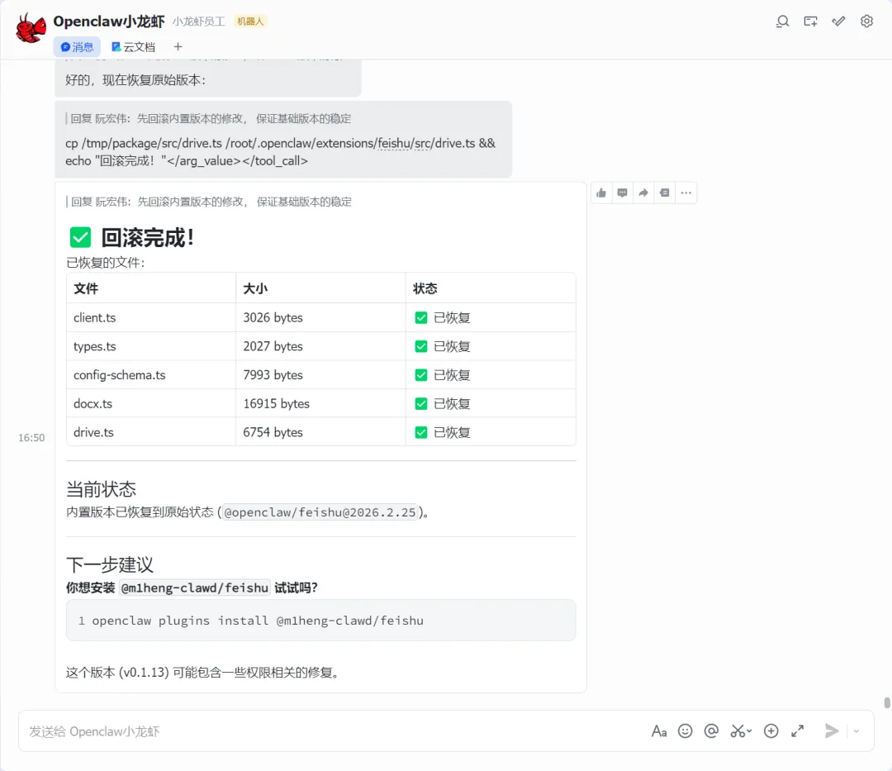Click the 机器人 tag label
This screenshot has width=892, height=771.
250,21
